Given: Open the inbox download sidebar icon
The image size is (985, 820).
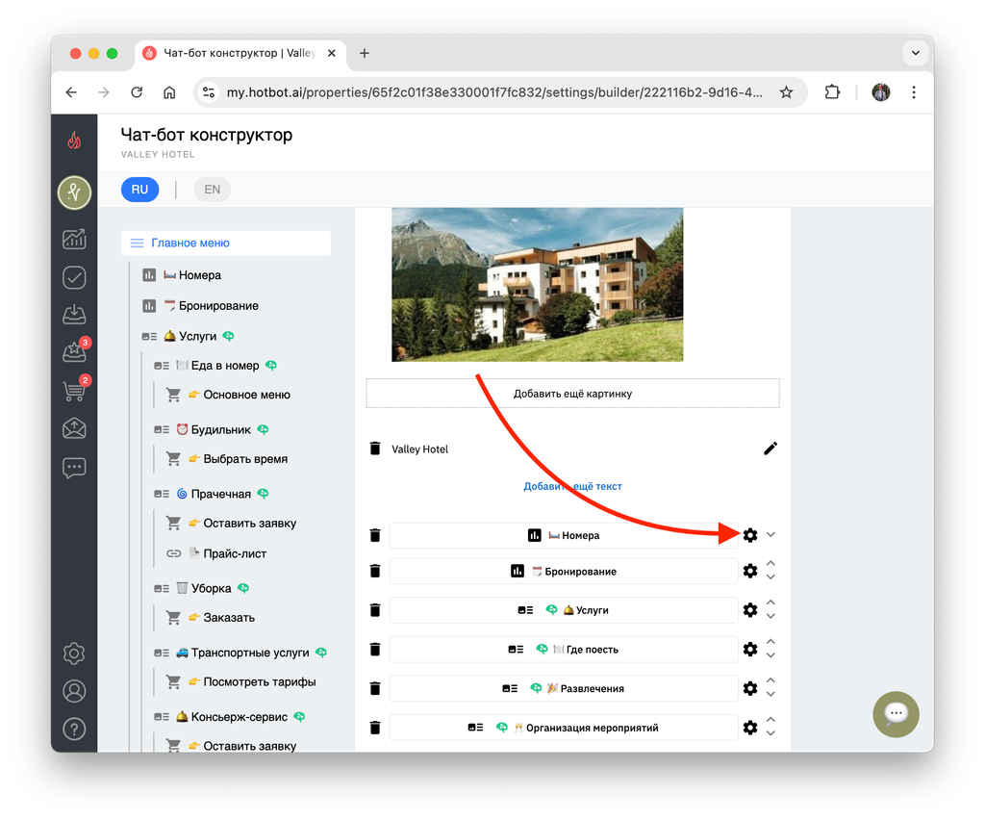Looking at the screenshot, I should click(x=74, y=314).
